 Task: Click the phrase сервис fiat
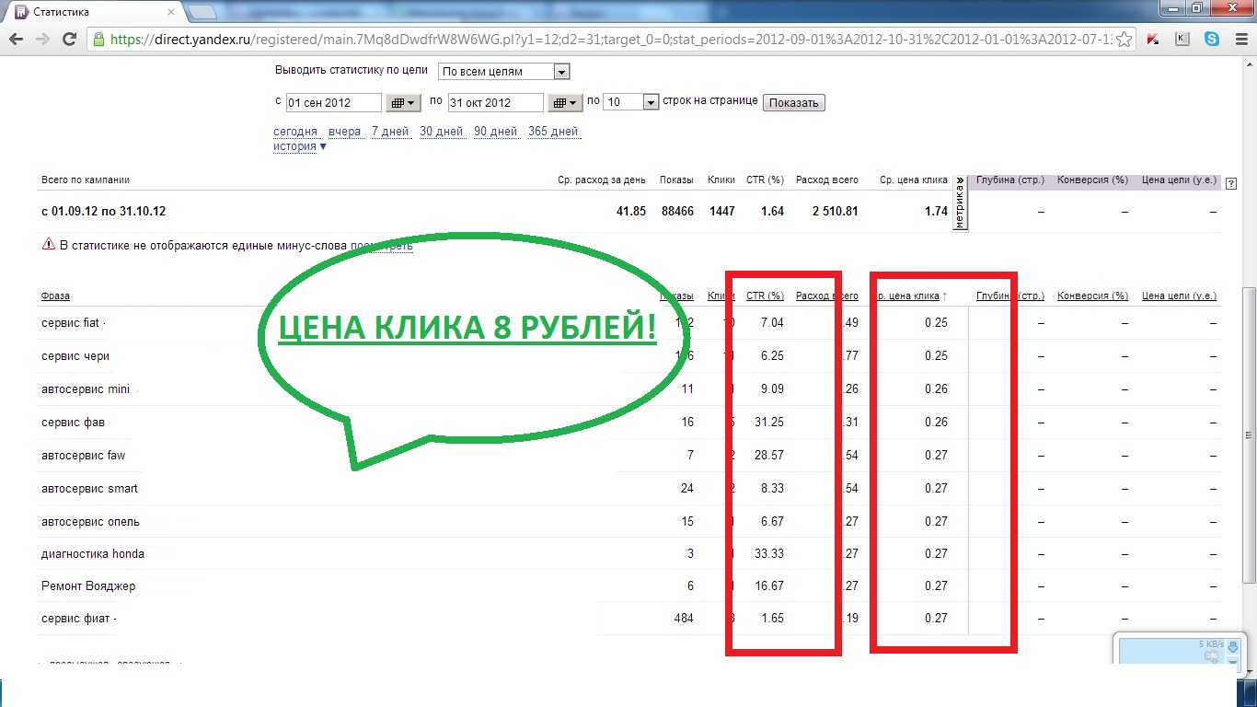tap(70, 323)
